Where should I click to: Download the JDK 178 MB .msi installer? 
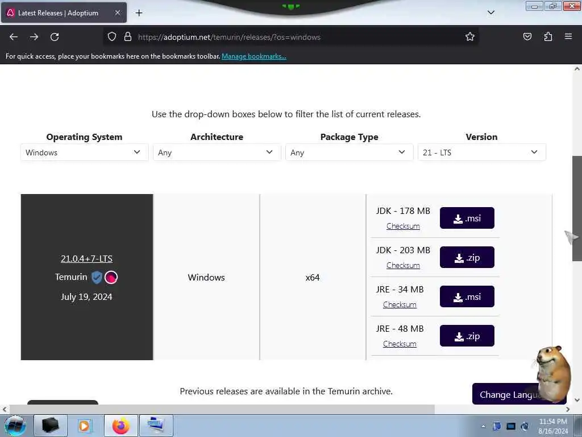tap(467, 218)
